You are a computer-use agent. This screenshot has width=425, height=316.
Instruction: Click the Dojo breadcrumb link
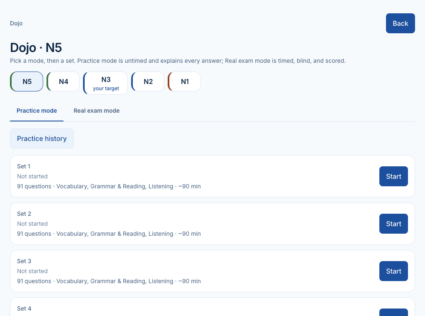[16, 23]
